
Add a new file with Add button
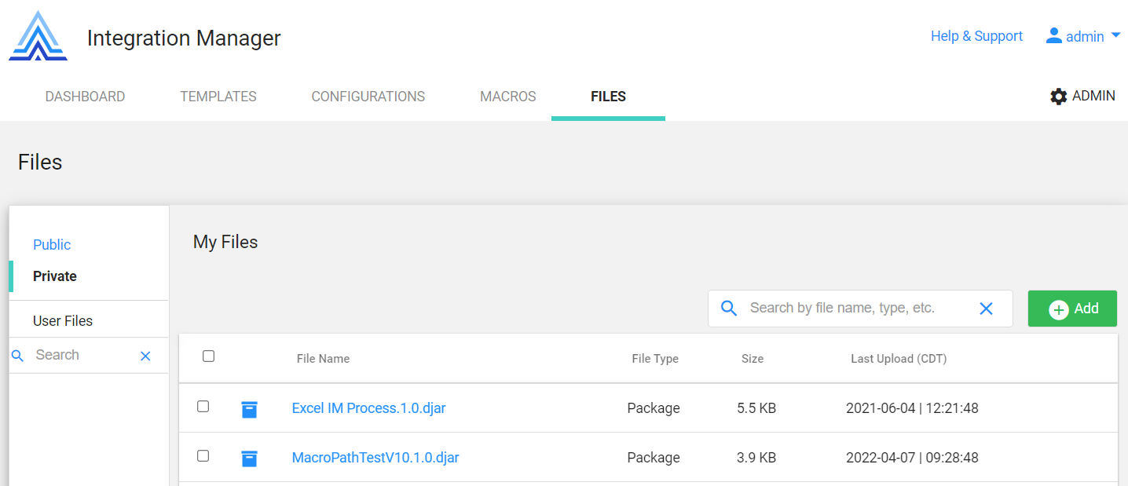point(1072,309)
